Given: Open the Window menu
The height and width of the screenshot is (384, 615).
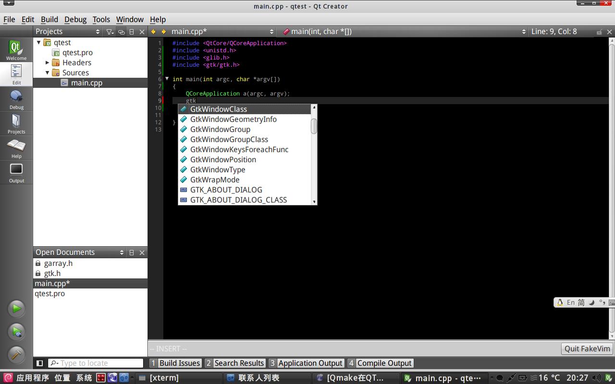Looking at the screenshot, I should (x=130, y=20).
